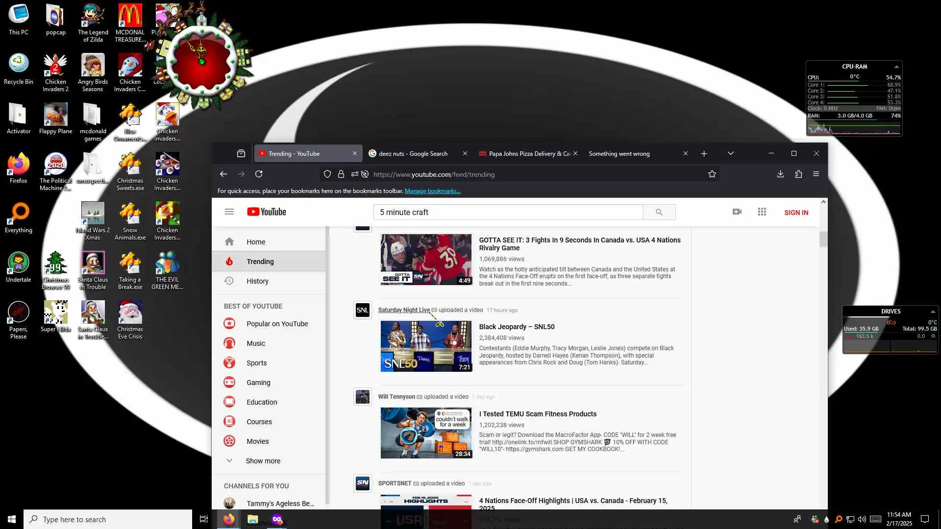Click the Firefox extensions puzzle icon
The height and width of the screenshot is (529, 941).
[798, 174]
